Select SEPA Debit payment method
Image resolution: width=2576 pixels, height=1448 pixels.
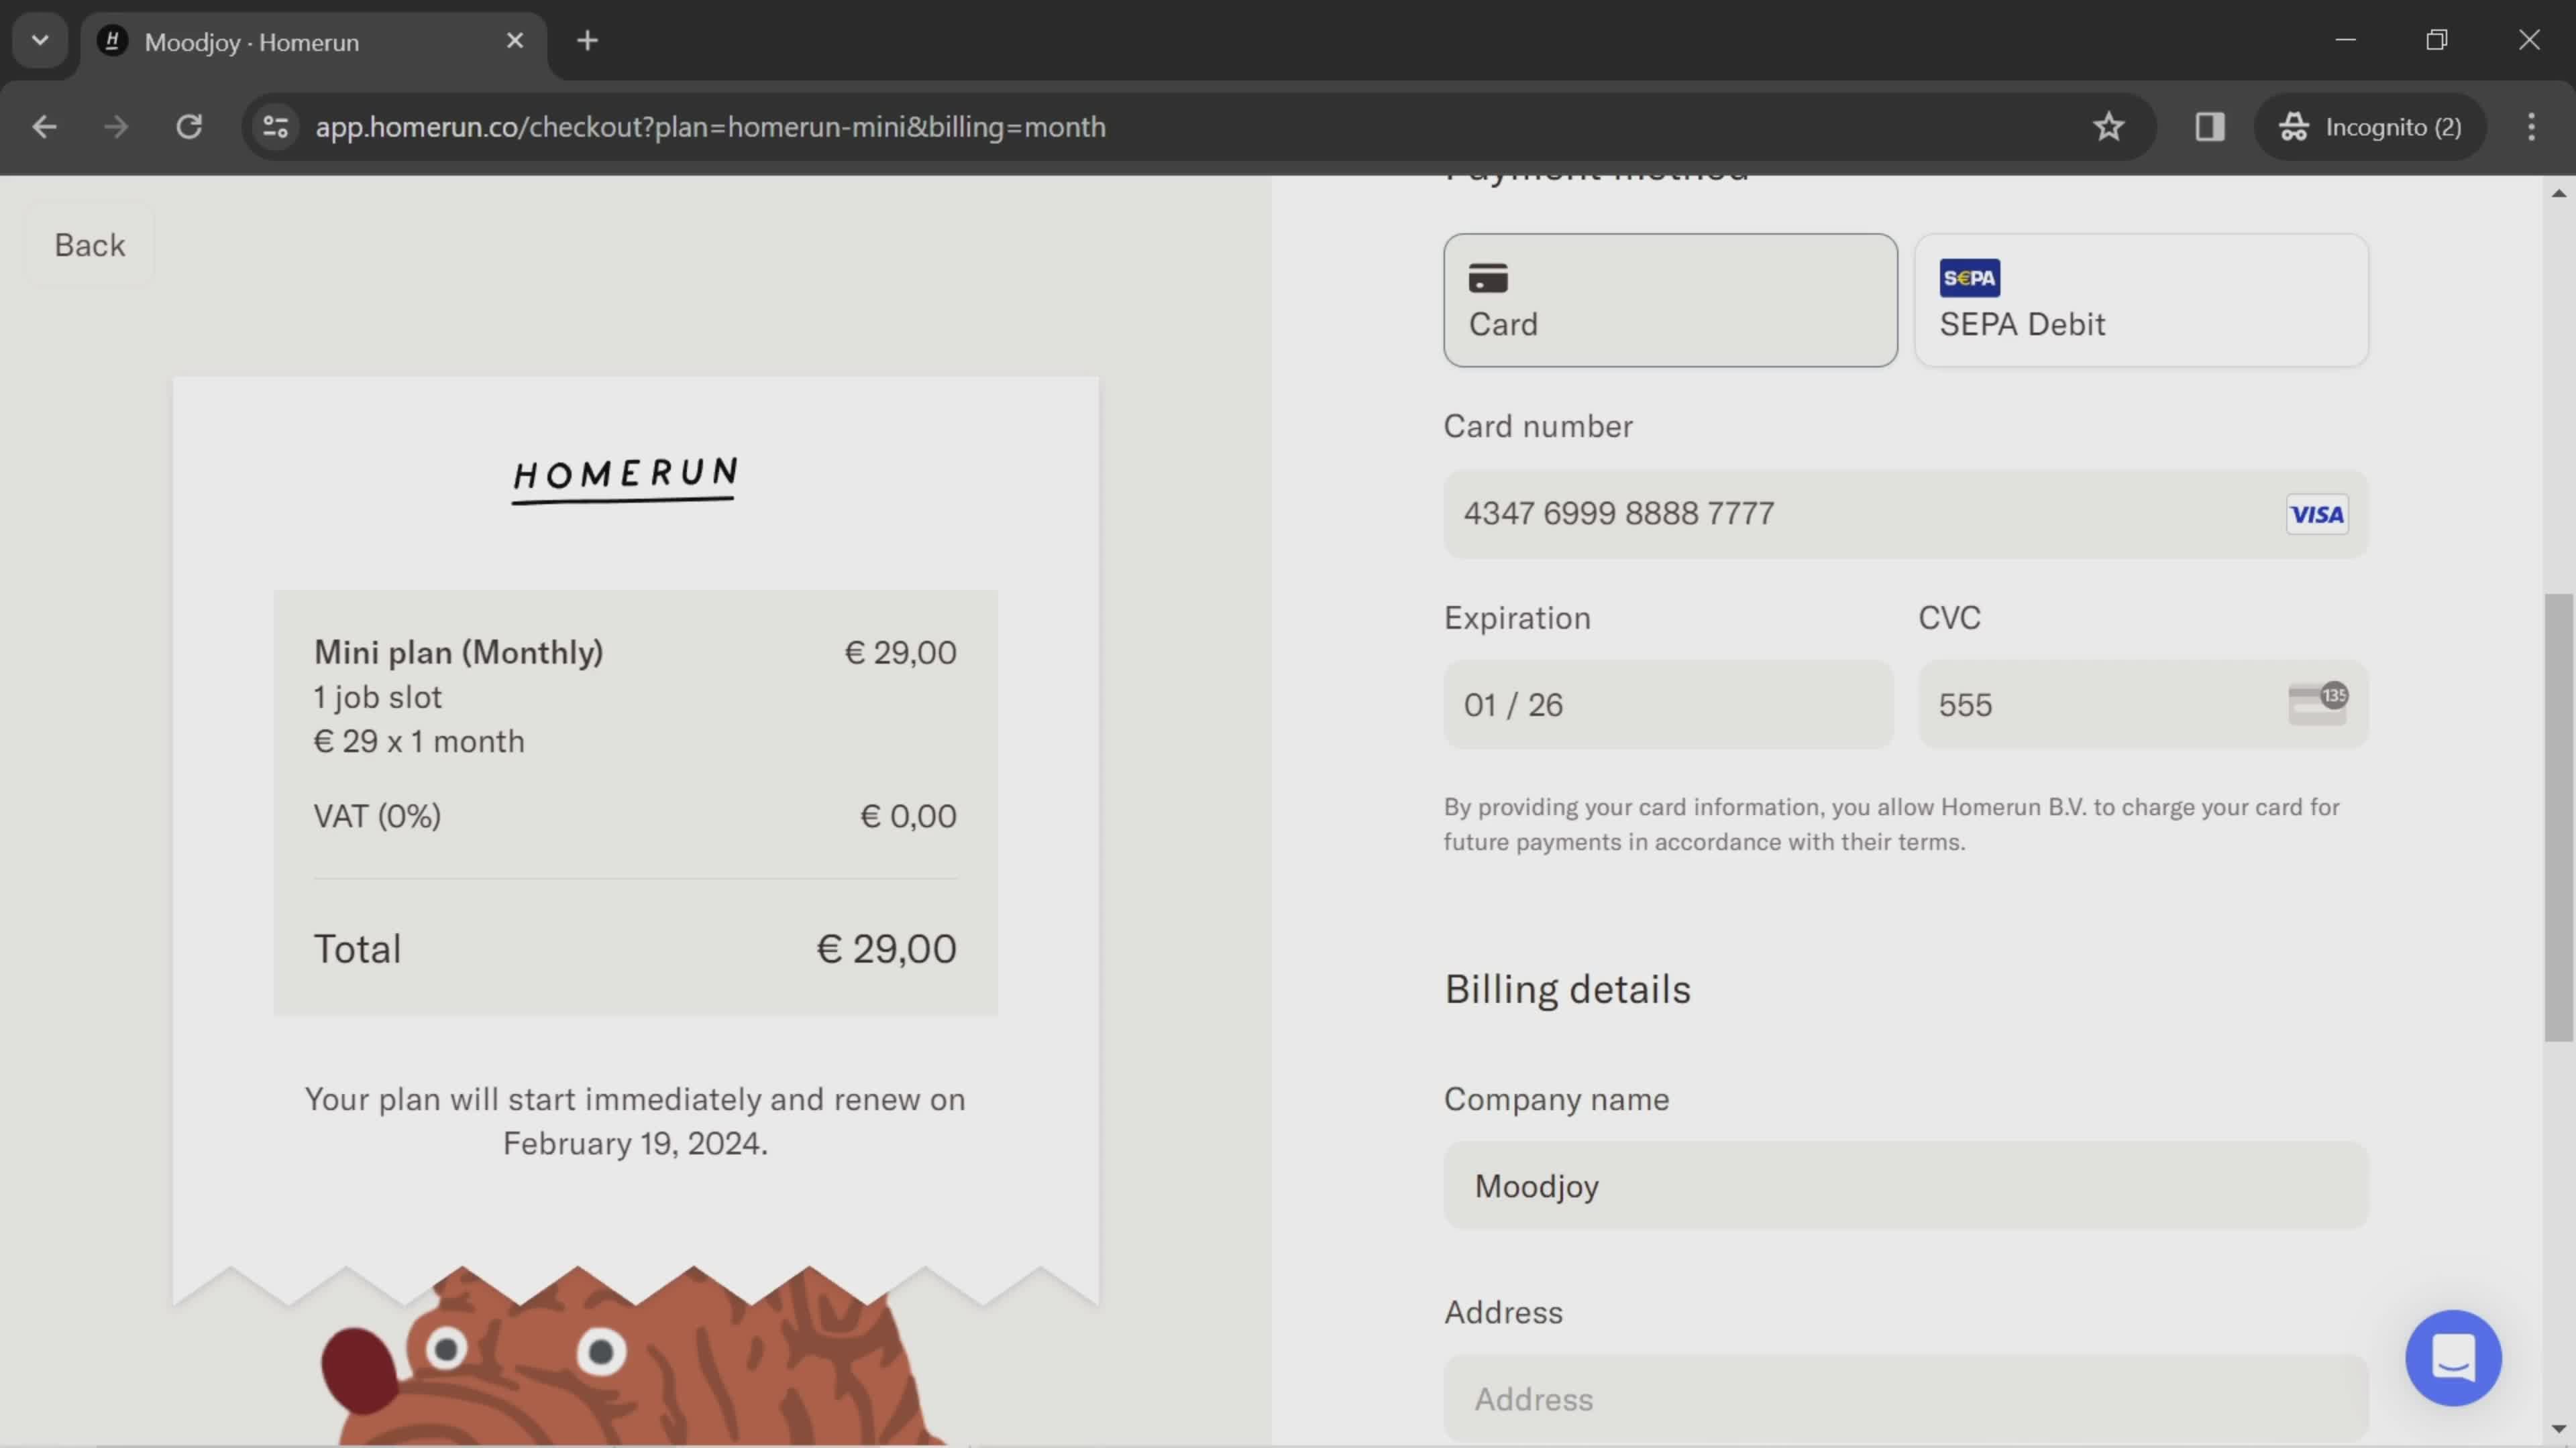2141,300
